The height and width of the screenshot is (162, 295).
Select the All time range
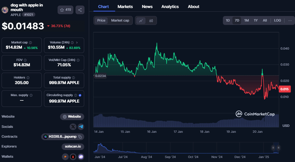265,20
